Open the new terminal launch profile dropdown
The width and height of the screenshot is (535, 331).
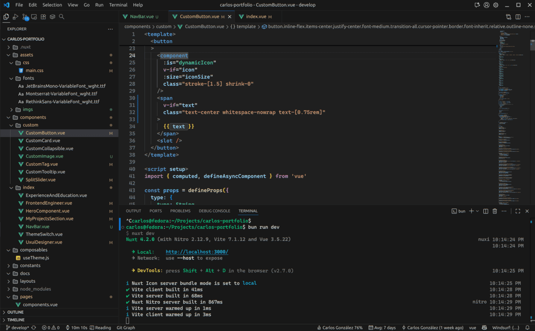pos(477,211)
